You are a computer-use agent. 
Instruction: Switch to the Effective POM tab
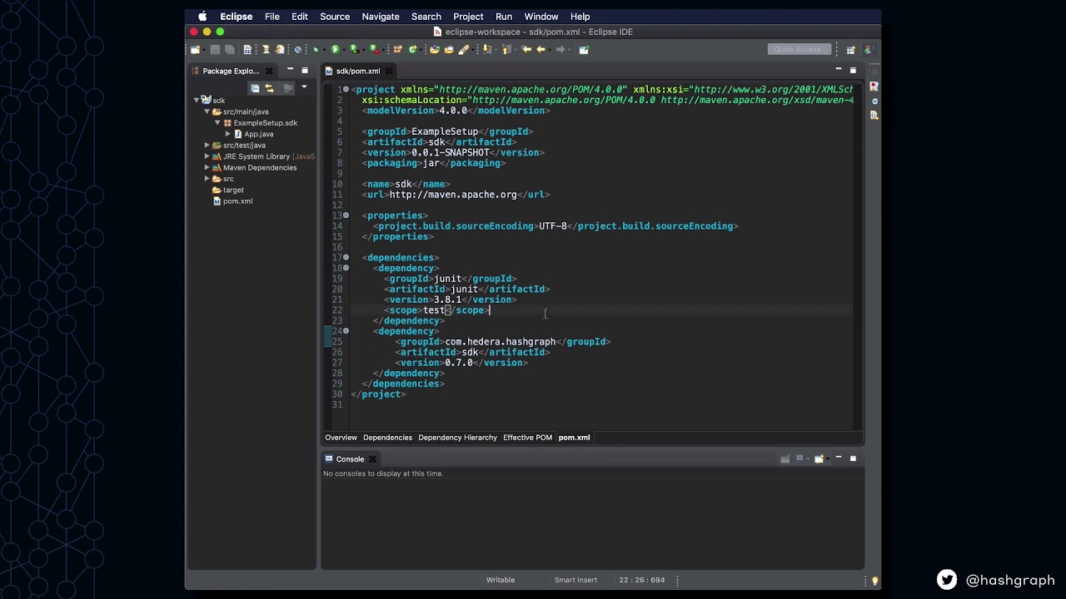click(527, 438)
